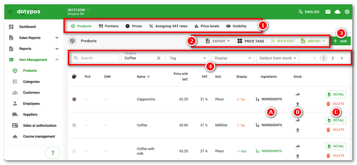The width and height of the screenshot is (357, 165).
Task: Select Products in the sidebar menu
Action: (30, 71)
